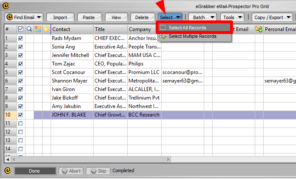The height and width of the screenshot is (179, 296).
Task: Click the Skip button in status bar
Action: pos(98,171)
